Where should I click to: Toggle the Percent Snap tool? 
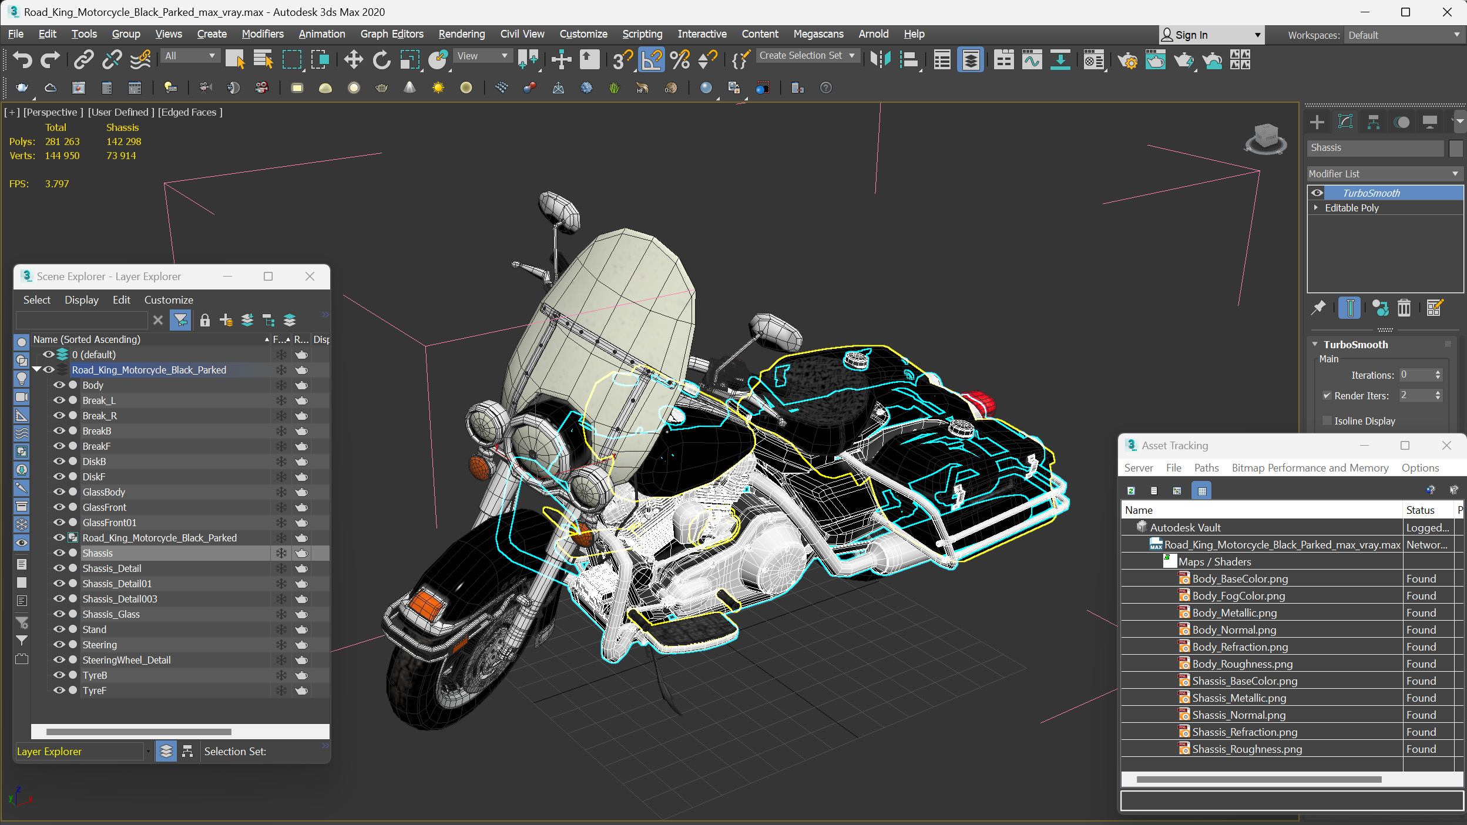pyautogui.click(x=680, y=59)
